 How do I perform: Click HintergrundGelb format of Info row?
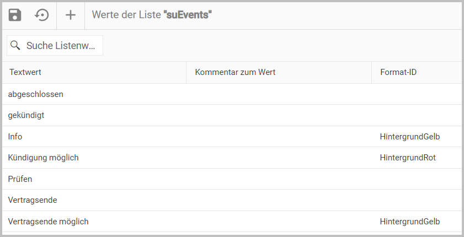pyautogui.click(x=410, y=136)
